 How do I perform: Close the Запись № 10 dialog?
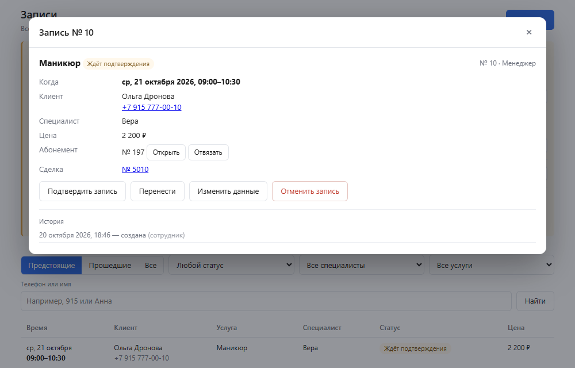(529, 32)
